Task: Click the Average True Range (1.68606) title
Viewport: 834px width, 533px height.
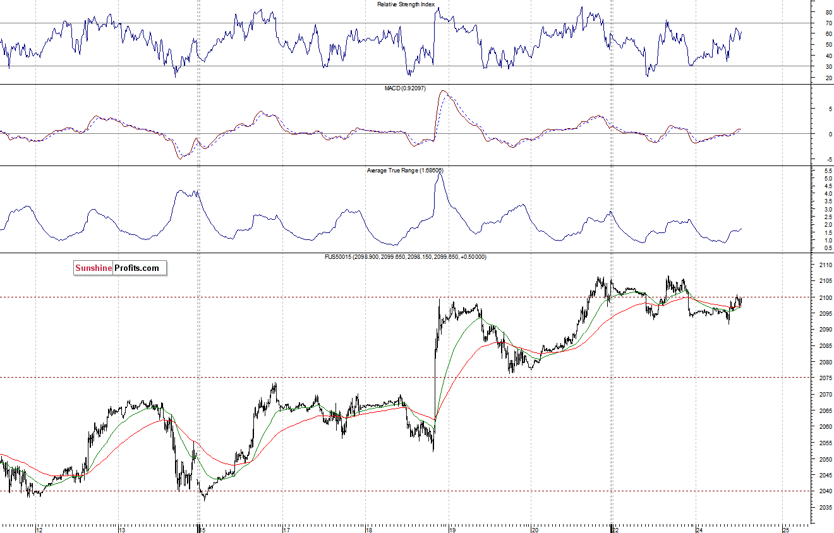Action: point(405,171)
